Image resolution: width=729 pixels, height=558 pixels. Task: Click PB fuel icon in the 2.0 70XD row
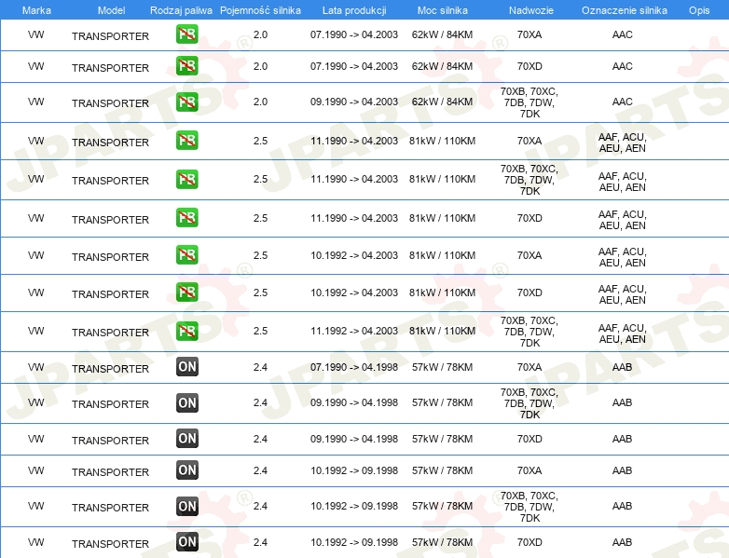[x=186, y=66]
